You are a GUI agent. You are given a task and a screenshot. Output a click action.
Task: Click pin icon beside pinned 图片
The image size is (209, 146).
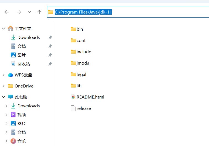point(50,55)
